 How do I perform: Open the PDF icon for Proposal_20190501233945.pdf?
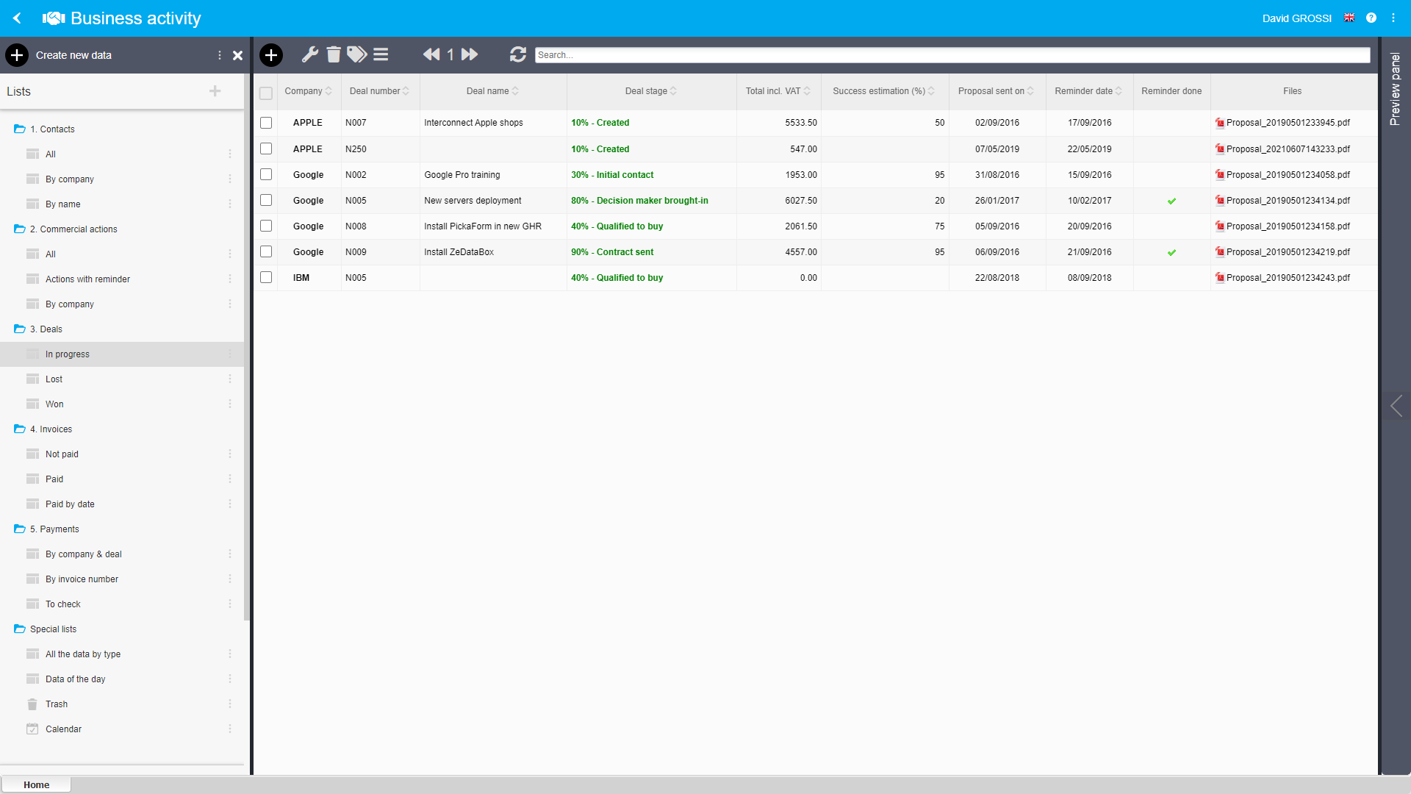coord(1220,123)
